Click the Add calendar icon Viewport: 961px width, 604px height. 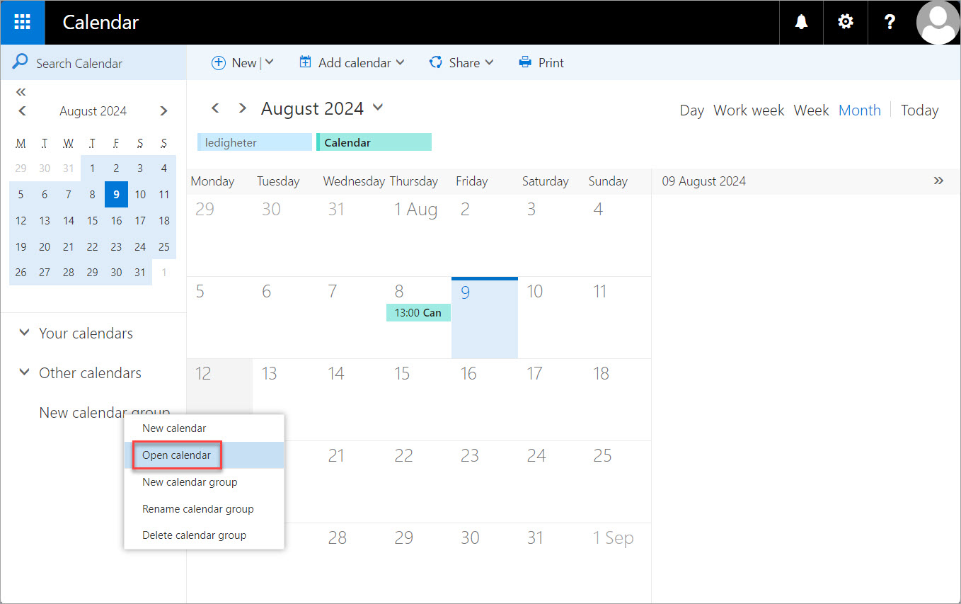(x=305, y=62)
